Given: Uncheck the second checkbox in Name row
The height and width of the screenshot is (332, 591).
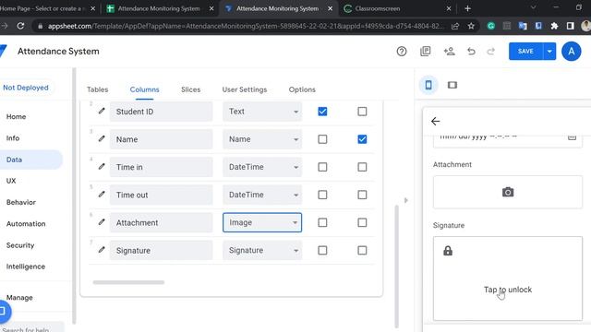Looking at the screenshot, I should pyautogui.click(x=362, y=139).
